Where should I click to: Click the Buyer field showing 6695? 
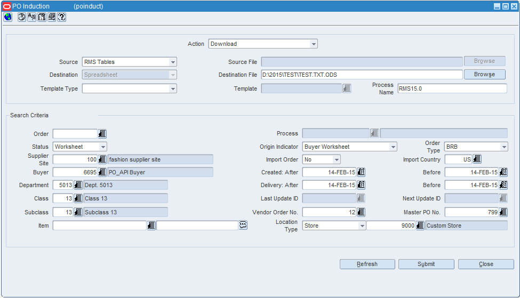click(x=75, y=172)
